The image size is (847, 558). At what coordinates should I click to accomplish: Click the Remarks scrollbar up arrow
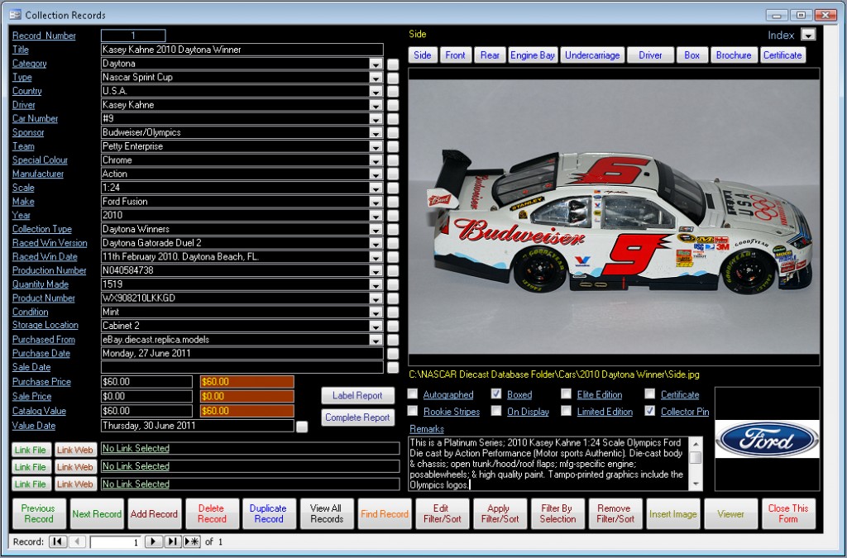(696, 444)
